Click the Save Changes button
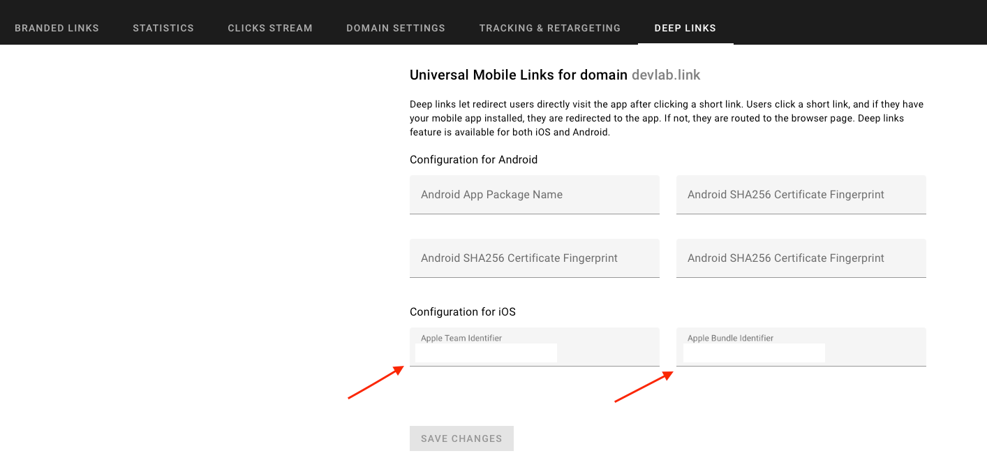Viewport: 987px width, 465px height. point(461,438)
